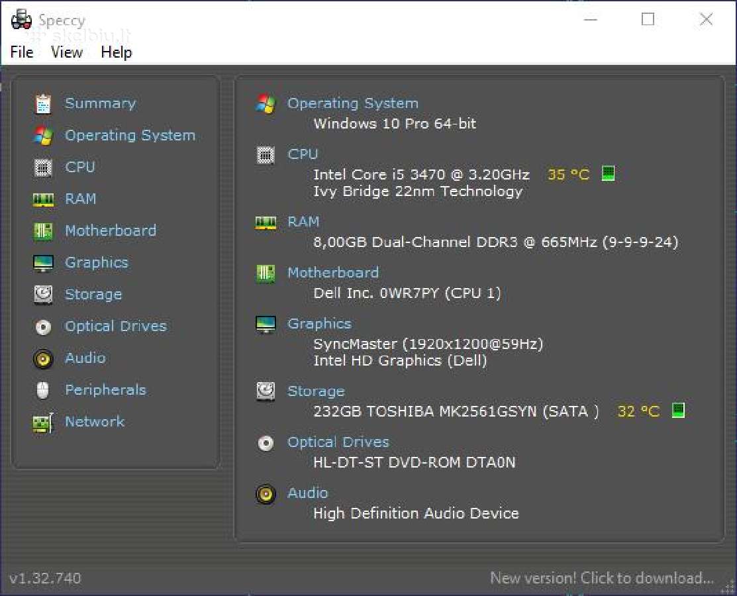Viewport: 737px width, 596px height.
Task: Open Peripherals from the sidebar
Action: [x=106, y=389]
